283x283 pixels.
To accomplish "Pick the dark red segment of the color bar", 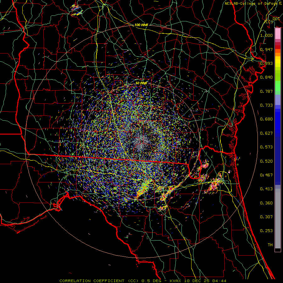I will point(278,47).
